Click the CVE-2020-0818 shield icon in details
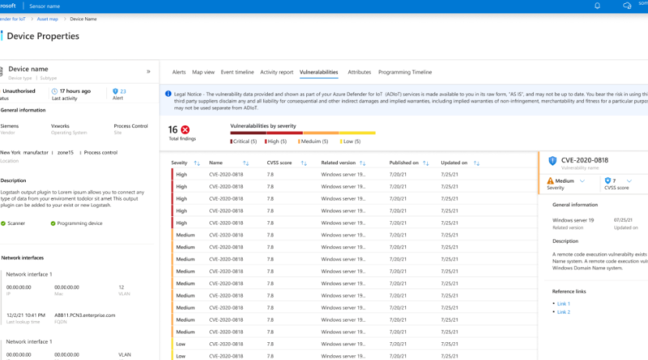Screen dimensions: 648x360 [x=552, y=161]
